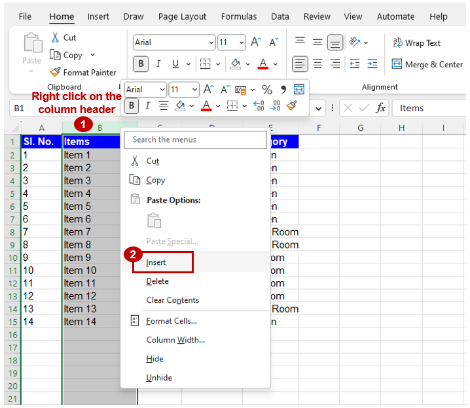The height and width of the screenshot is (408, 470).
Task: Click mini toolbar Fill Color bucket
Action: [x=180, y=106]
